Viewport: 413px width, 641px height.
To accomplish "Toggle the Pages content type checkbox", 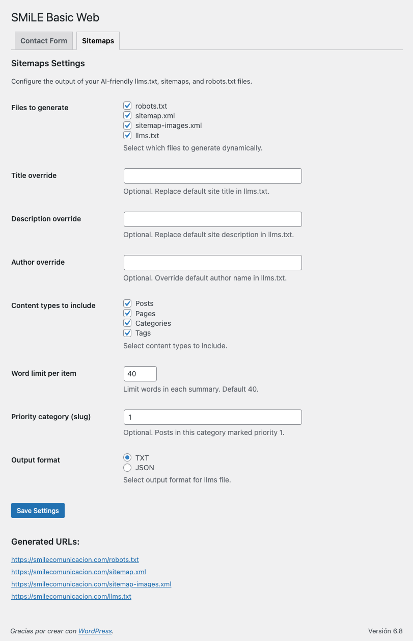I will [x=127, y=314].
